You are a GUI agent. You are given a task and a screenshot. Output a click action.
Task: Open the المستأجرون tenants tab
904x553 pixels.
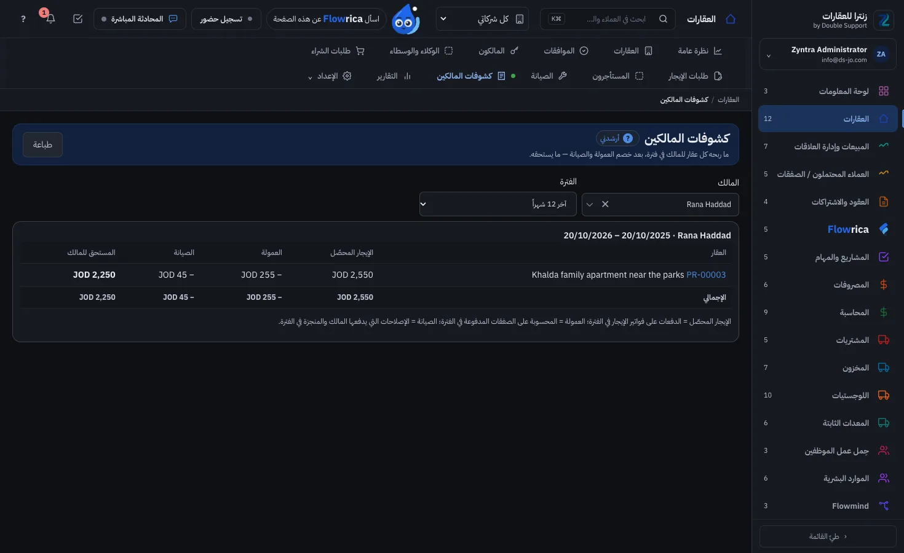tap(617, 76)
